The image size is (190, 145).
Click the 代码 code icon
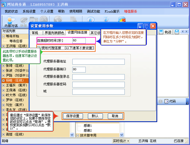click(x=166, y=101)
